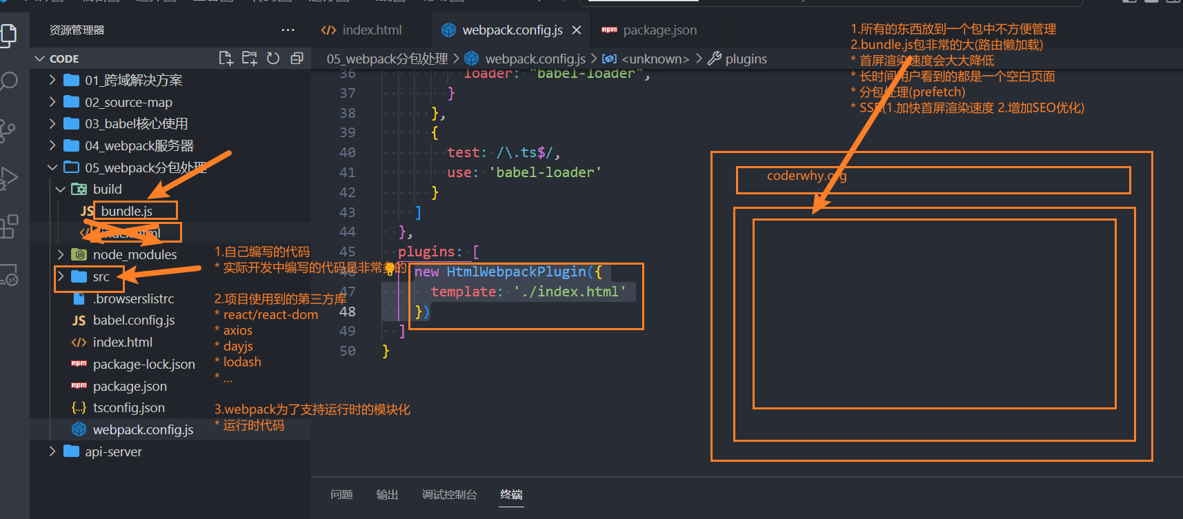This screenshot has width=1183, height=519.
Task: Collapse all folders in explorer
Action: (x=297, y=59)
